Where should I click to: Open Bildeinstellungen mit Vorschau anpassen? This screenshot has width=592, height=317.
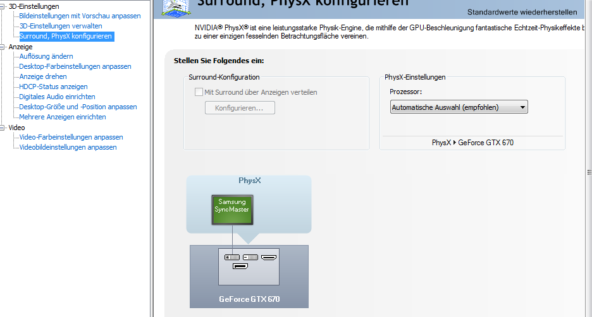click(80, 16)
